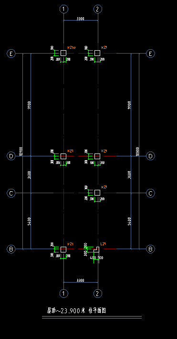177x339 pixels.
Task: Select the drawing title text 屋顶~23.900米
Action: coord(66,311)
